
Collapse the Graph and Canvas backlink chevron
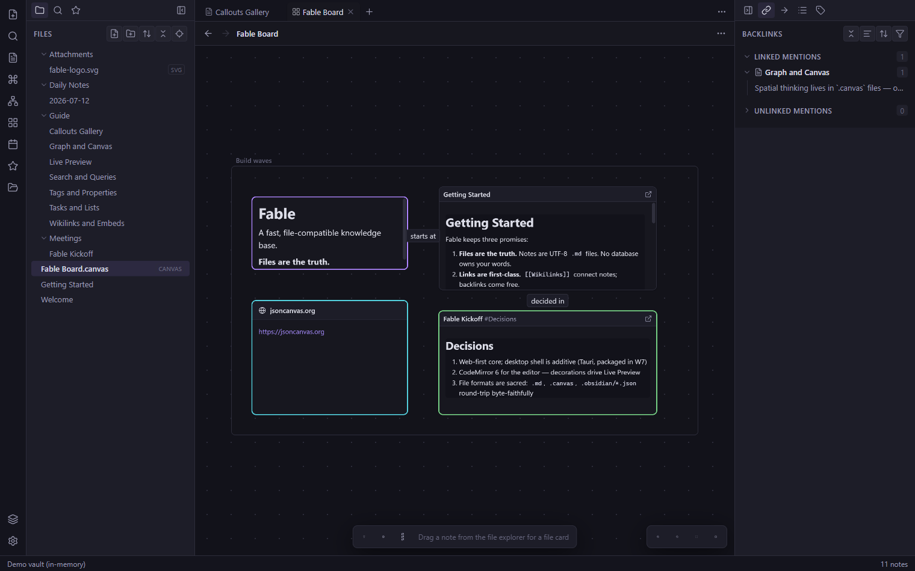(x=747, y=72)
